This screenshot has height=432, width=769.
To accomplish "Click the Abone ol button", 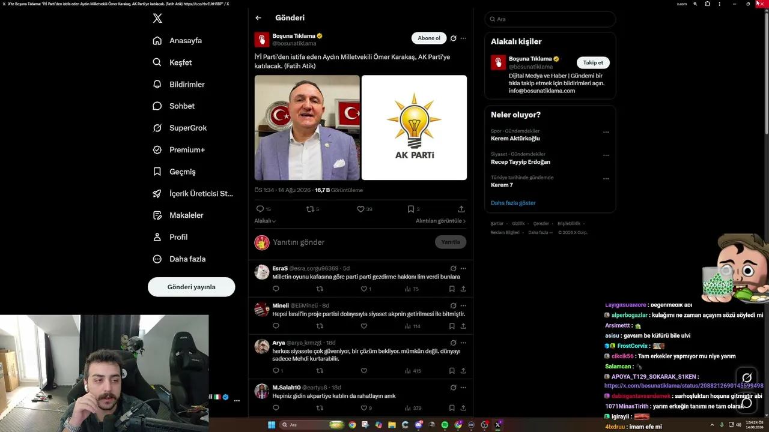I will click(x=429, y=38).
